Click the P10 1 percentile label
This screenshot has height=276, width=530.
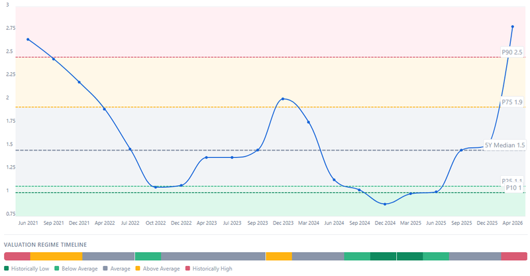tap(513, 188)
